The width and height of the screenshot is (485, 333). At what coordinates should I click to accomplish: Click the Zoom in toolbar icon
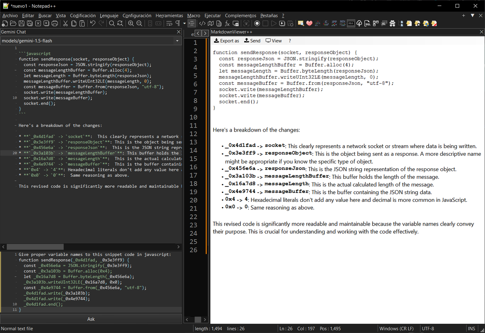click(131, 23)
